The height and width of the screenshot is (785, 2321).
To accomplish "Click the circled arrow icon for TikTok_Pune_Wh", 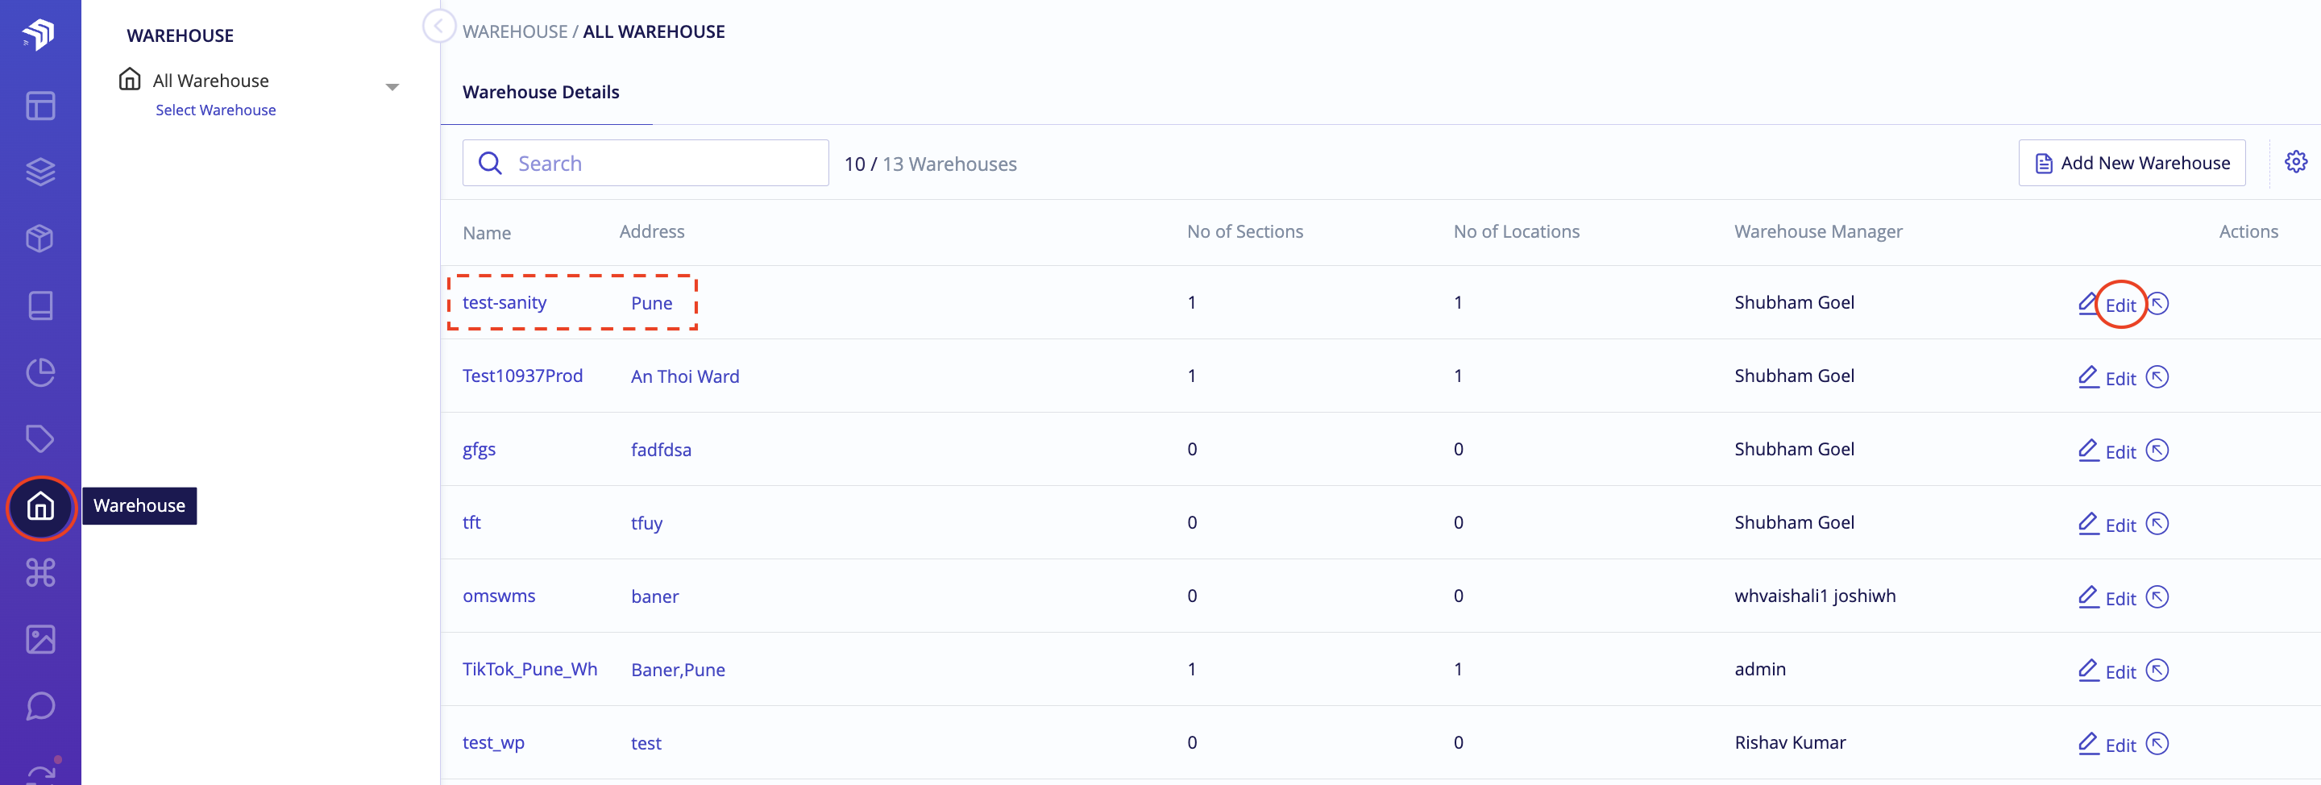I will [2157, 671].
